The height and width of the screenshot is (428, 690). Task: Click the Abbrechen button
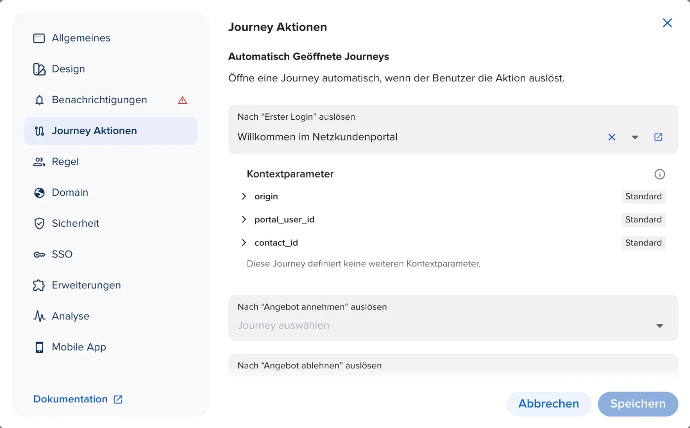tap(548, 404)
